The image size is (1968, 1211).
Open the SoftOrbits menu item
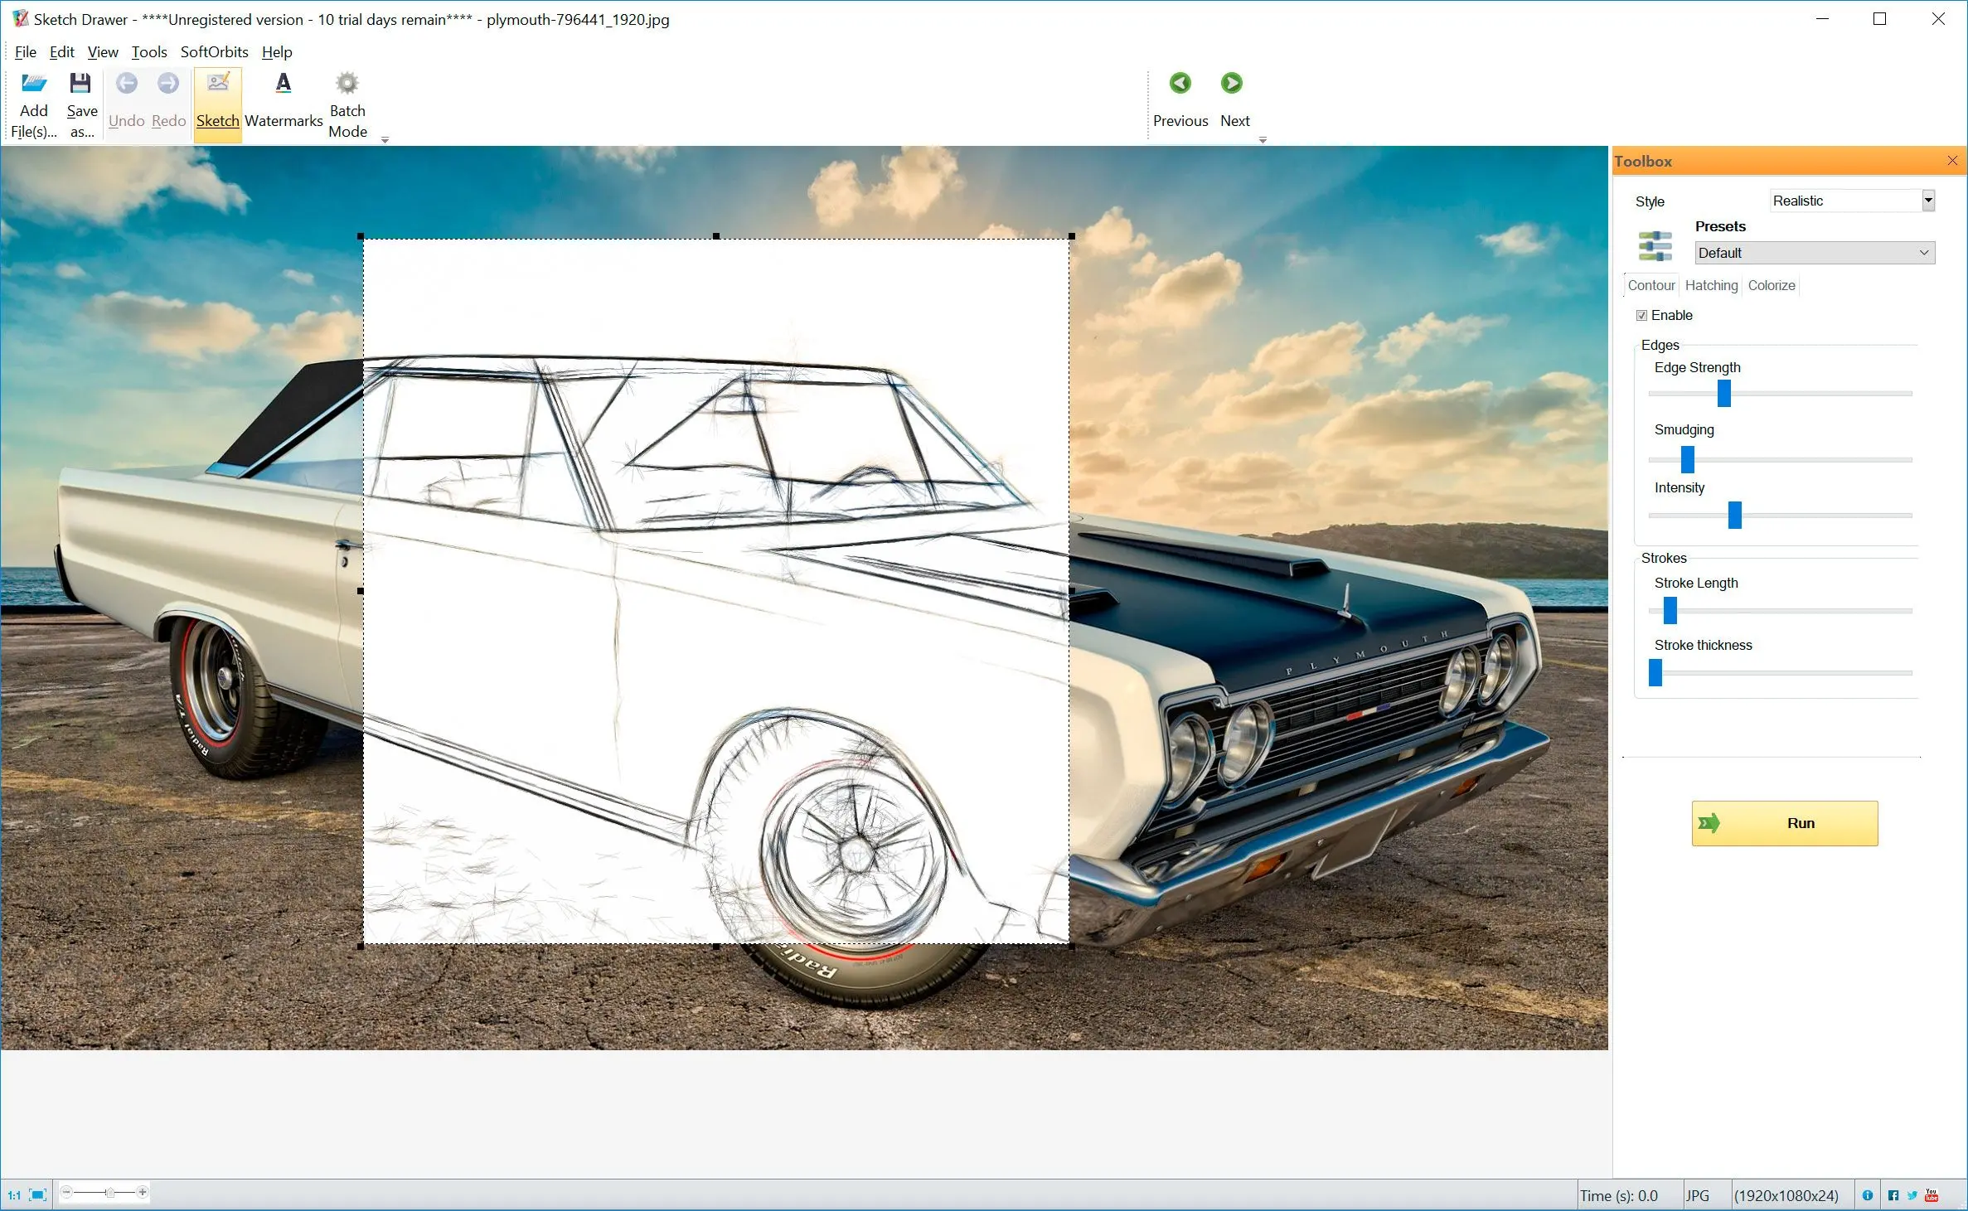point(214,52)
